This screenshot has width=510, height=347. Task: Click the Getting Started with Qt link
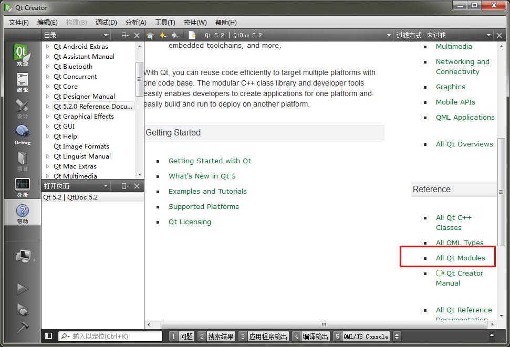pyautogui.click(x=210, y=161)
